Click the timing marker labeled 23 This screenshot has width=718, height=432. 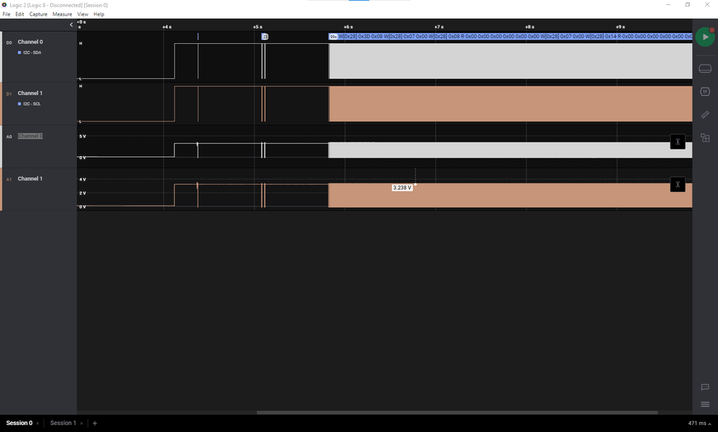(264, 37)
